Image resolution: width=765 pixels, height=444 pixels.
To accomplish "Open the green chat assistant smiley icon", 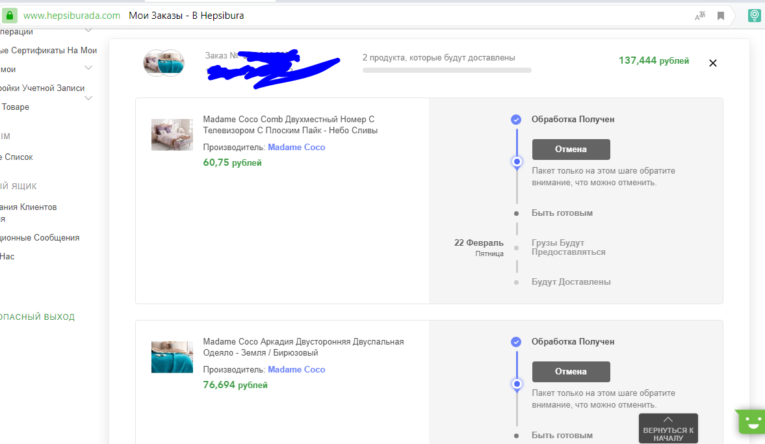I will (x=752, y=421).
